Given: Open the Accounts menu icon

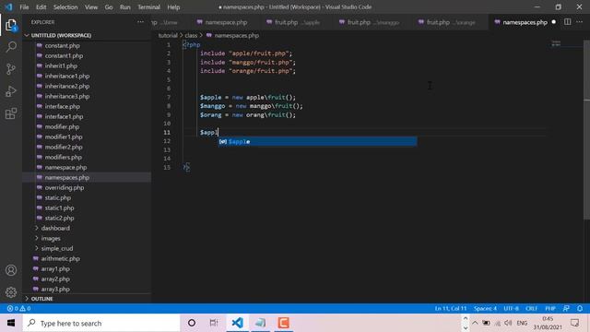Looking at the screenshot, I should 11,270.
